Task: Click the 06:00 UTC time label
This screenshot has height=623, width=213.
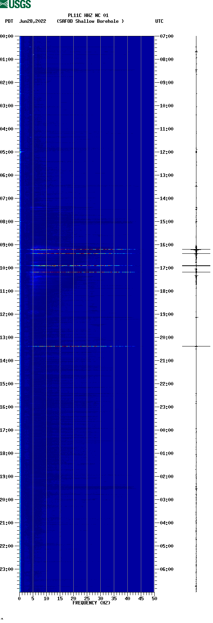Action: click(x=167, y=569)
